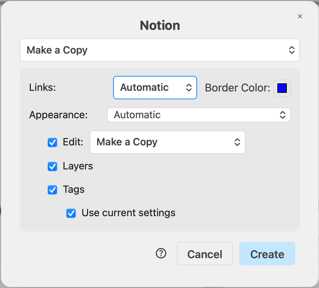Open the Appearance Automatic dropdown
Viewport: 319px width, 288px height.
click(199, 115)
